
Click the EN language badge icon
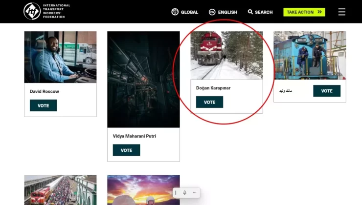(212, 12)
